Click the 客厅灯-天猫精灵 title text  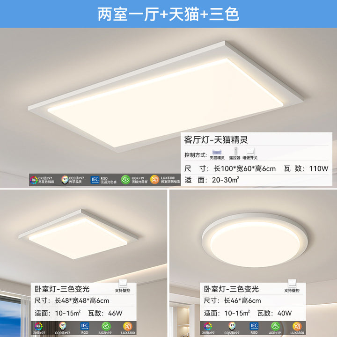pyautogui.click(x=216, y=140)
